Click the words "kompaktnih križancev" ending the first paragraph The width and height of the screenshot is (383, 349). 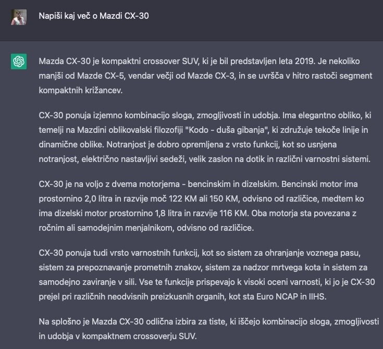(80, 90)
